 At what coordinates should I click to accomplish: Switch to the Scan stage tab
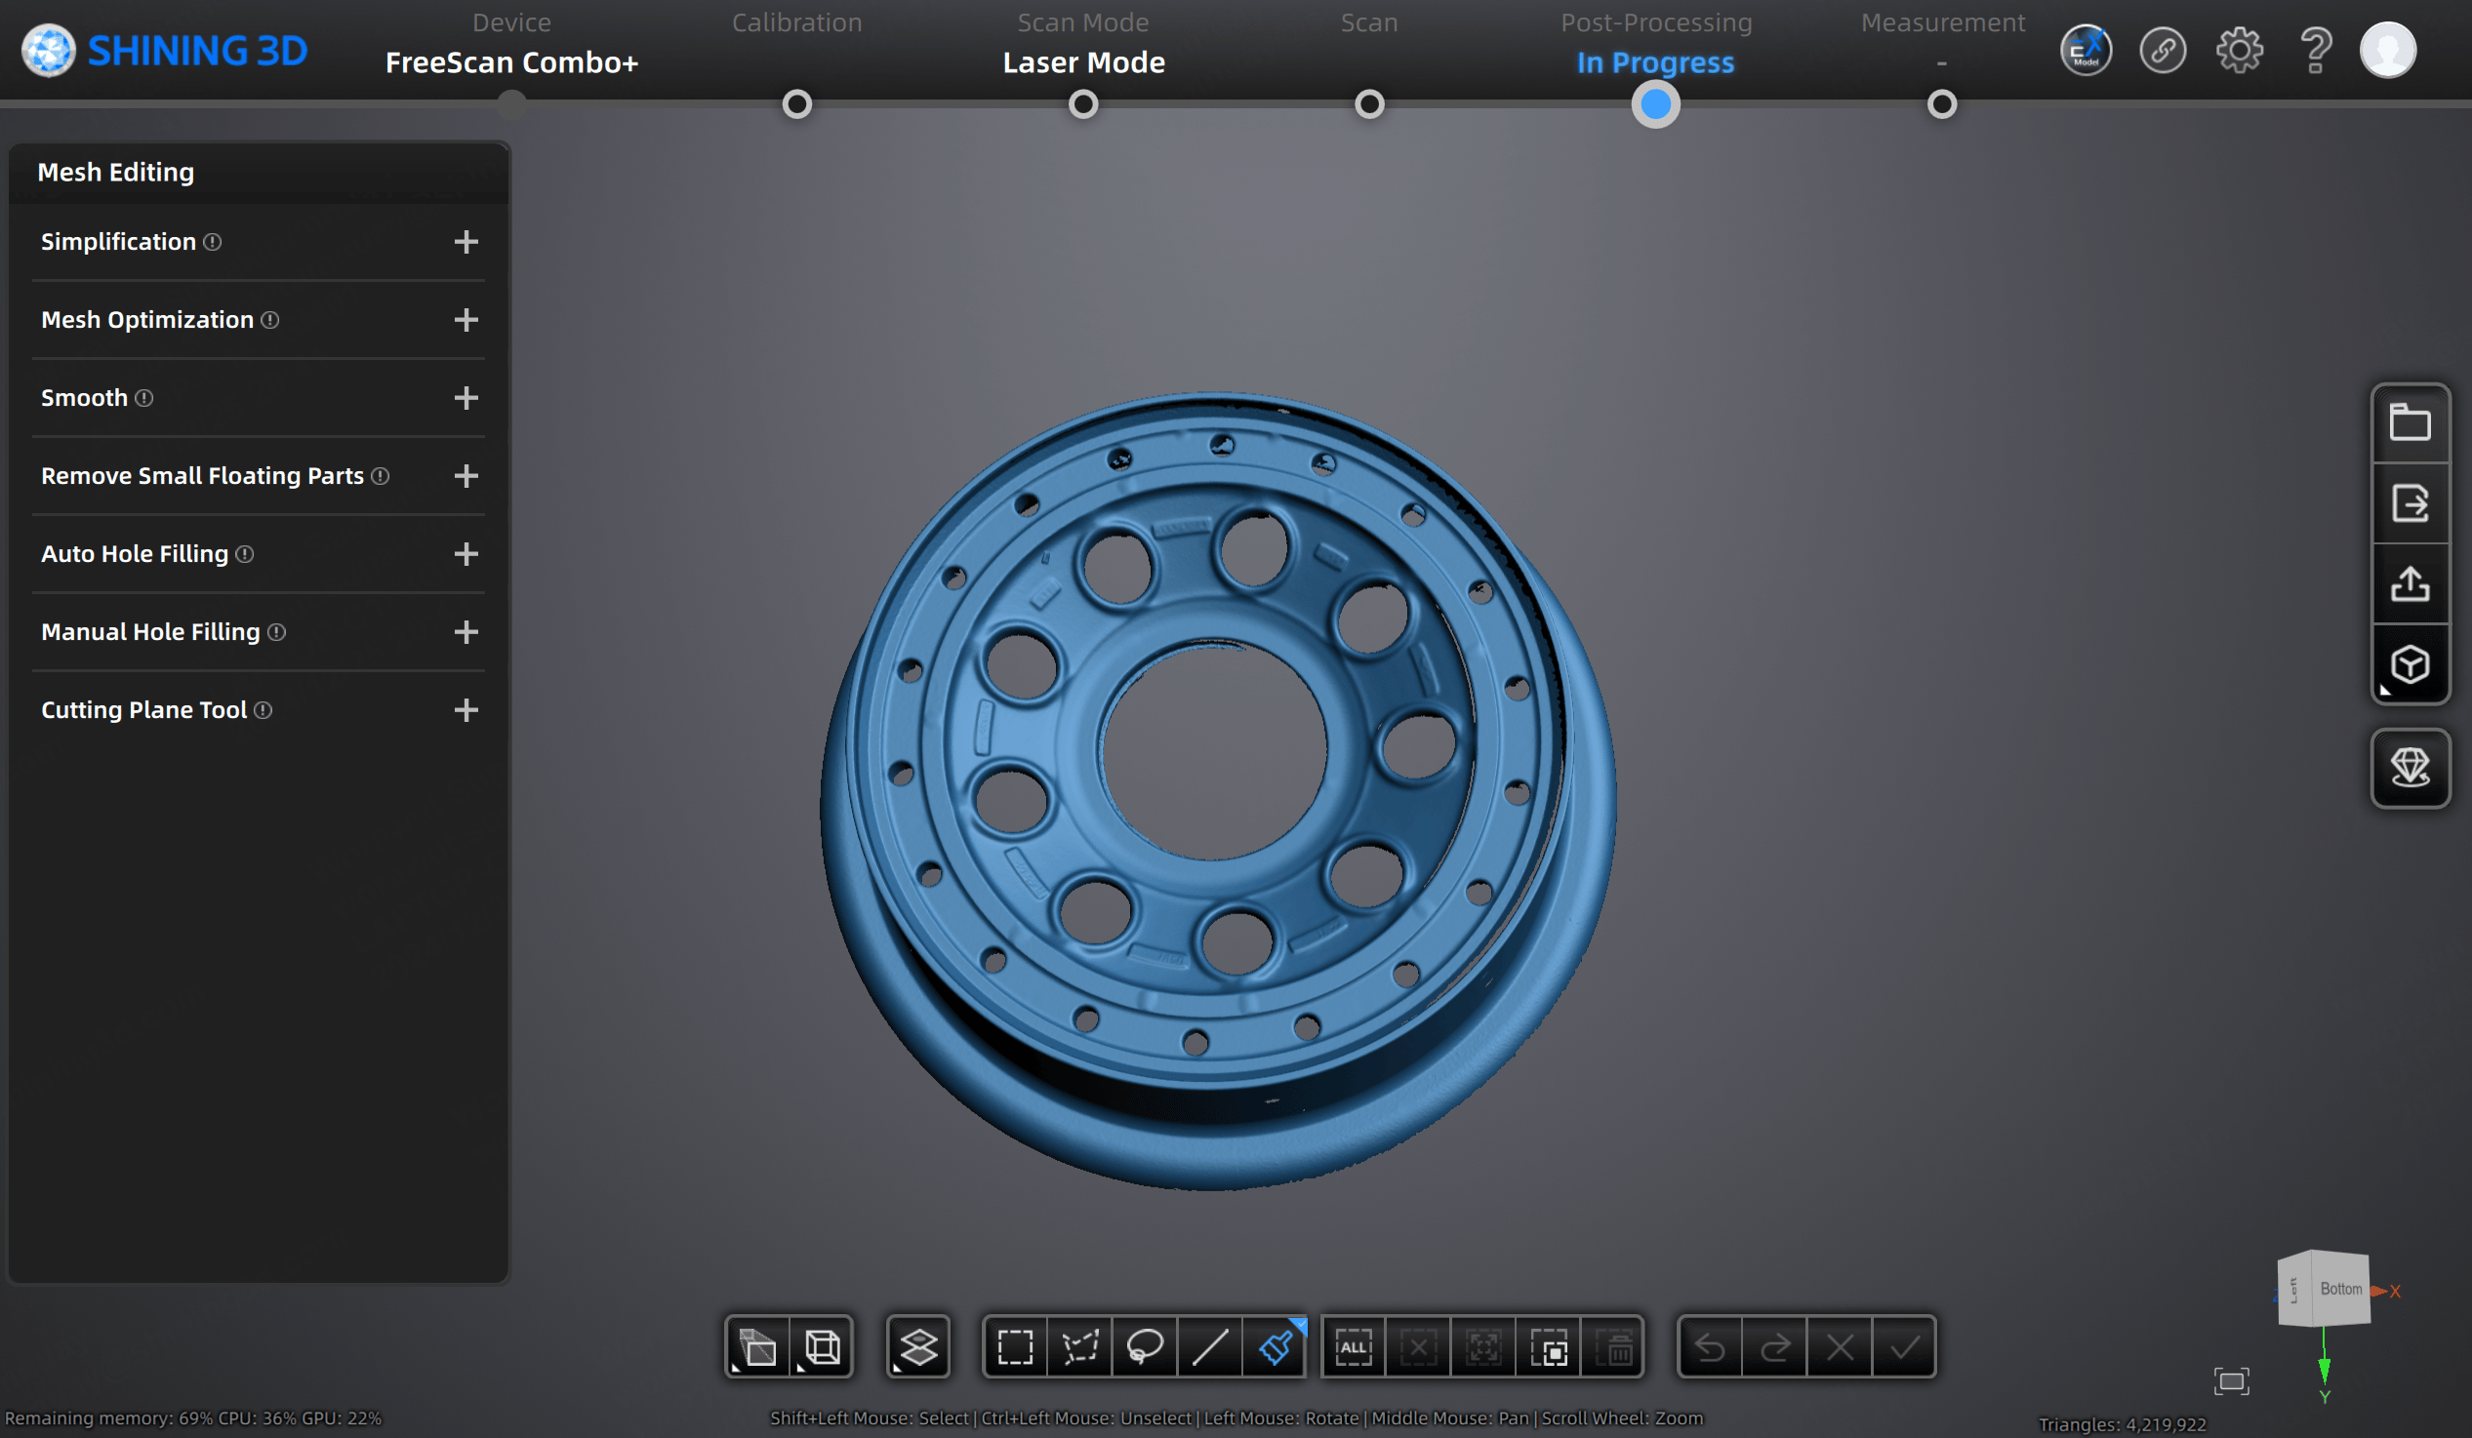tap(1369, 21)
